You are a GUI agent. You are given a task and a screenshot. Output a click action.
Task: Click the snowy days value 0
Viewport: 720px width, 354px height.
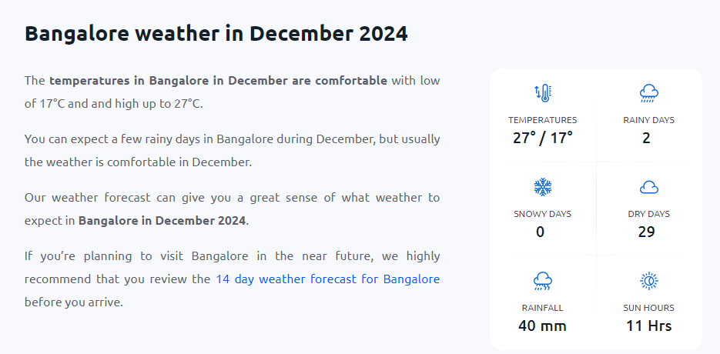tap(541, 232)
